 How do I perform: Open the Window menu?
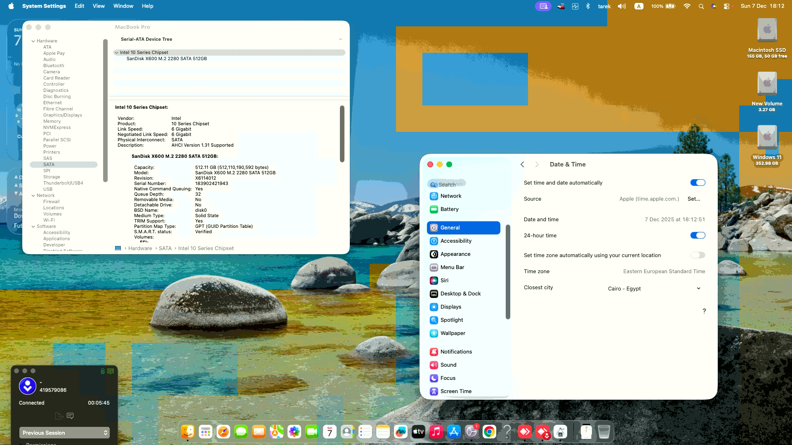(123, 6)
